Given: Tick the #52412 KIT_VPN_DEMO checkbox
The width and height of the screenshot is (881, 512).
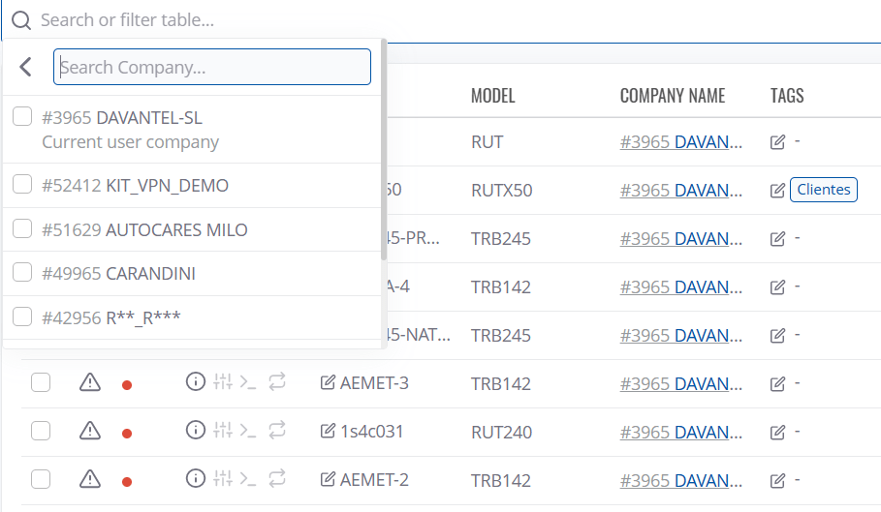Looking at the screenshot, I should pos(22,185).
